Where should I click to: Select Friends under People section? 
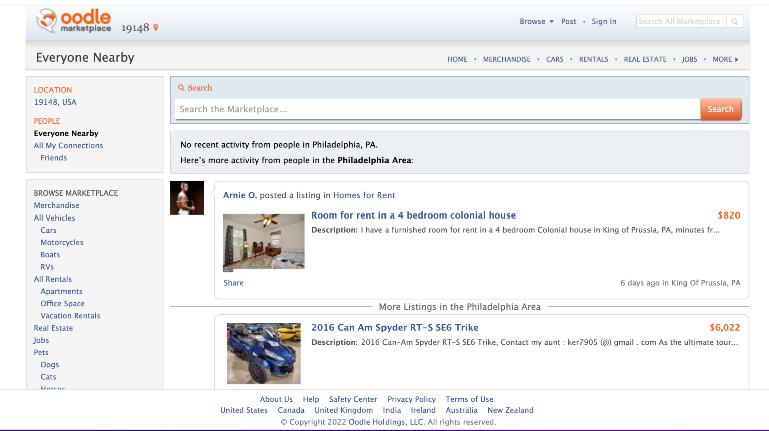pos(53,158)
